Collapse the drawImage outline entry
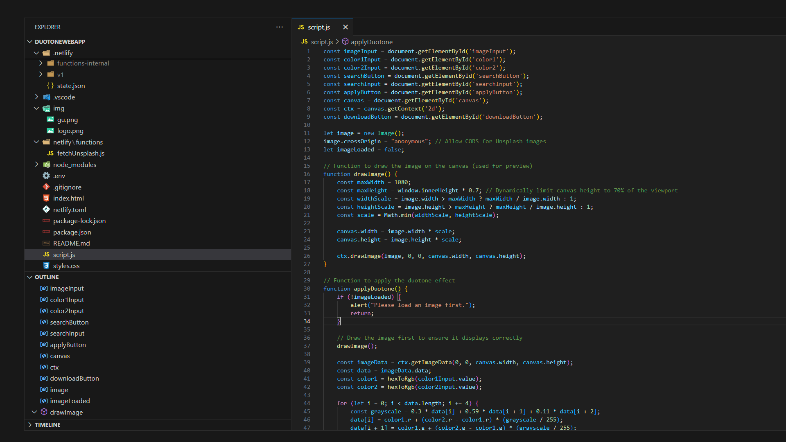Image resolution: width=786 pixels, height=442 pixels. (34, 412)
